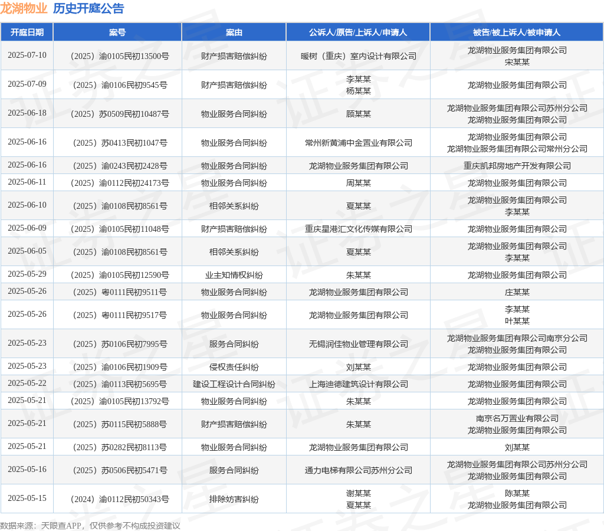Screen dimensions: 604x531
Task: Click the 案号 column header
Action: coord(117,32)
